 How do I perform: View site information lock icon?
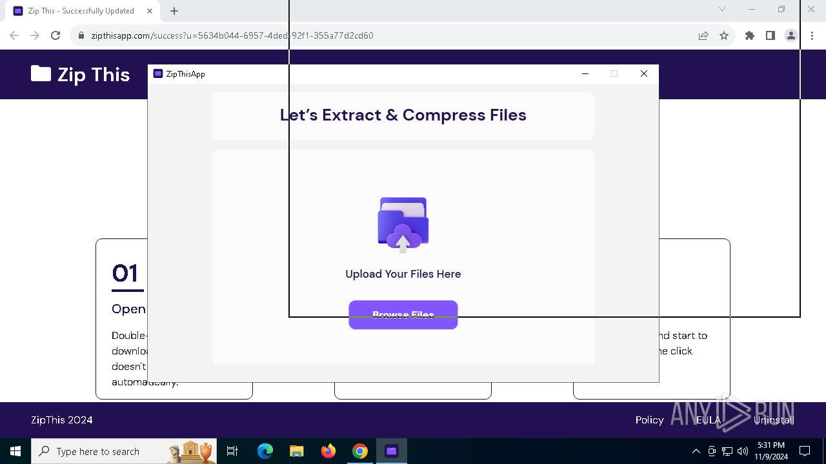81,35
